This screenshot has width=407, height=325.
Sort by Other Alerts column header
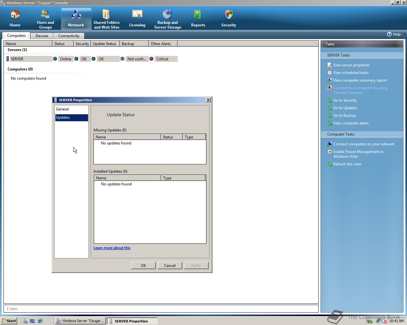[x=163, y=44]
